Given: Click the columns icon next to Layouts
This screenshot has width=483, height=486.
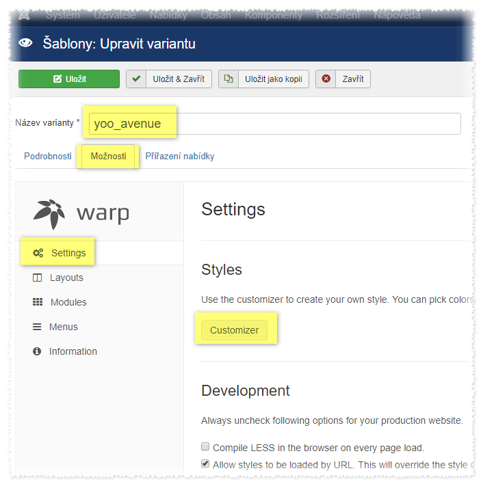Looking at the screenshot, I should pyautogui.click(x=37, y=278).
